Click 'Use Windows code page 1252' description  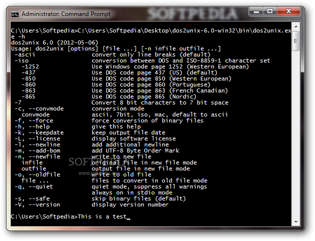[x=137, y=66]
